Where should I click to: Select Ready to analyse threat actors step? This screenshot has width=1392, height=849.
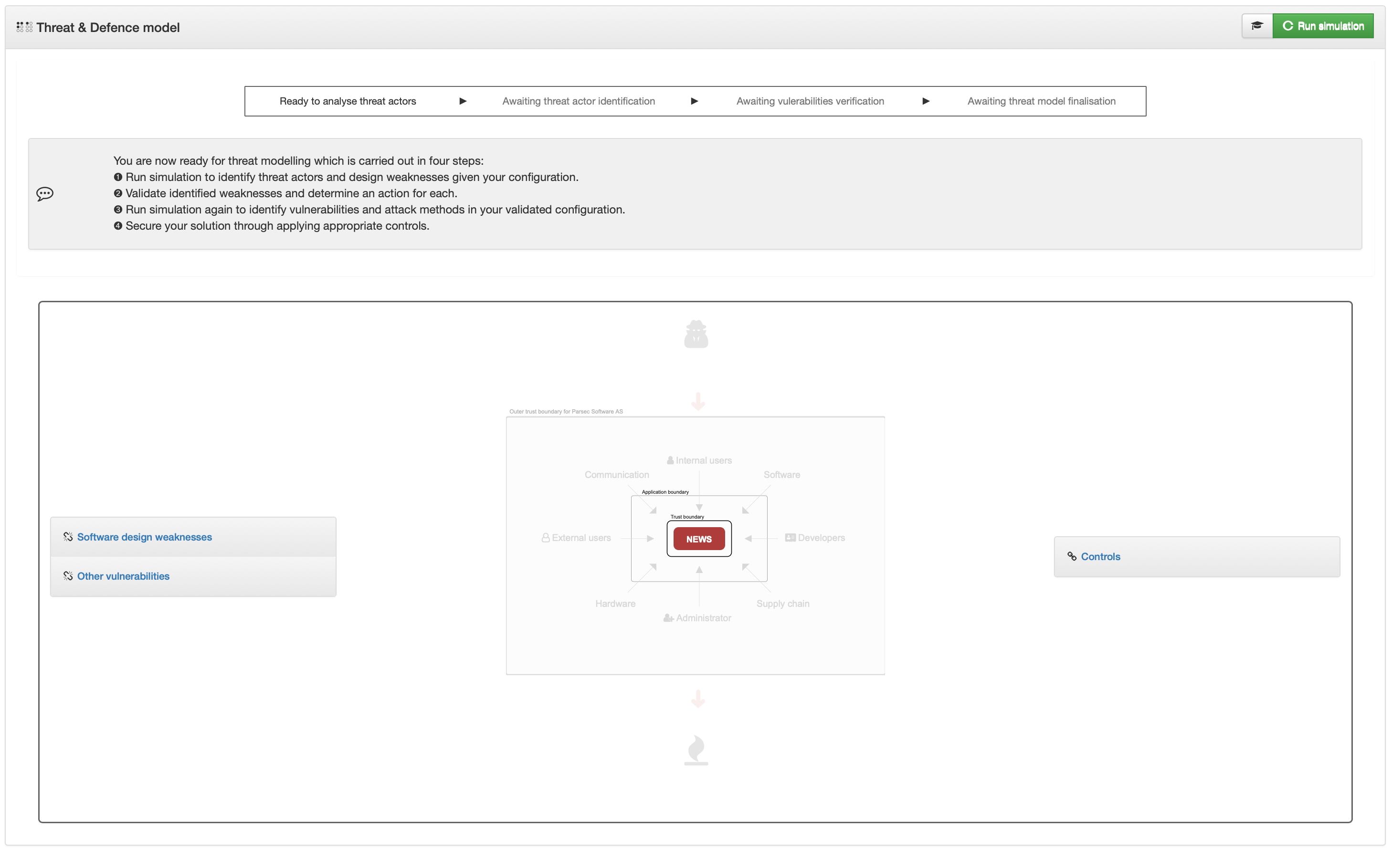click(348, 101)
